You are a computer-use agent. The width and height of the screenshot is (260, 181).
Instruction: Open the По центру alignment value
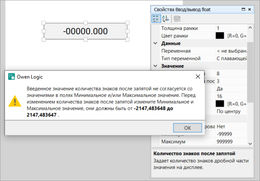tap(230, 111)
